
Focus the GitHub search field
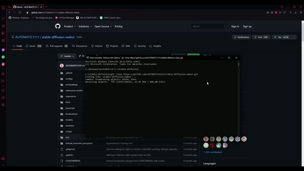pyautogui.click(x=209, y=27)
